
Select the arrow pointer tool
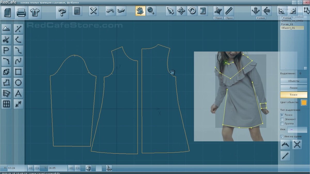[x=171, y=11]
